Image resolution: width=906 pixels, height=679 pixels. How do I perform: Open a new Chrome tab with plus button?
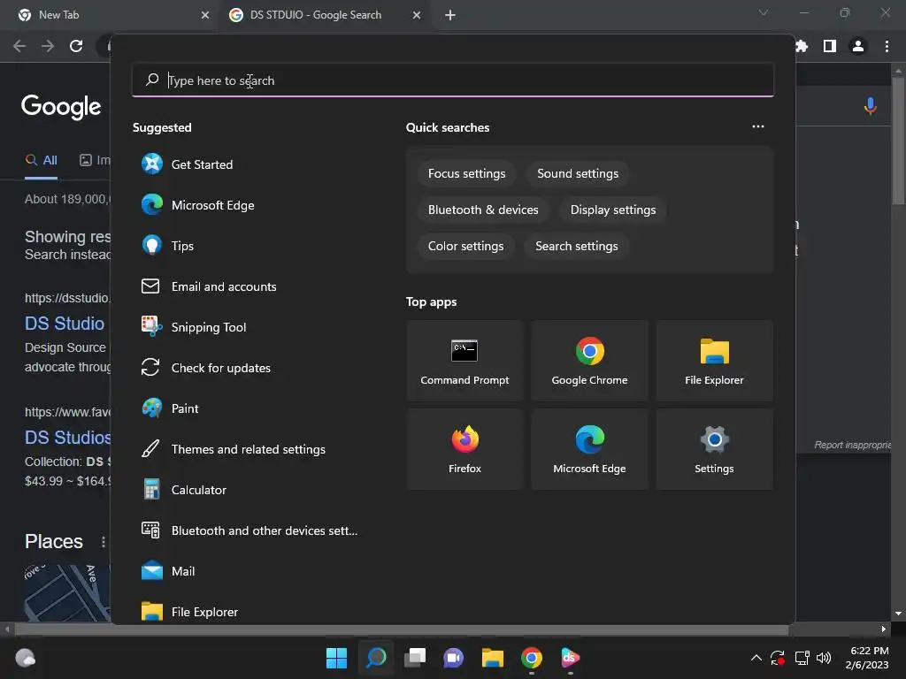pos(450,15)
